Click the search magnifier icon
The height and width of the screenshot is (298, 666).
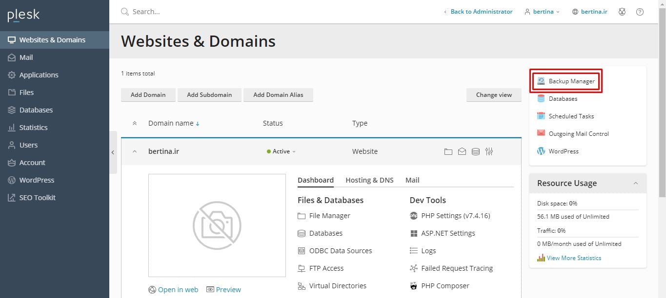pyautogui.click(x=125, y=12)
